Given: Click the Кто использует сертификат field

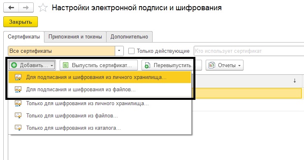Looking at the screenshot, I should click(249, 51).
